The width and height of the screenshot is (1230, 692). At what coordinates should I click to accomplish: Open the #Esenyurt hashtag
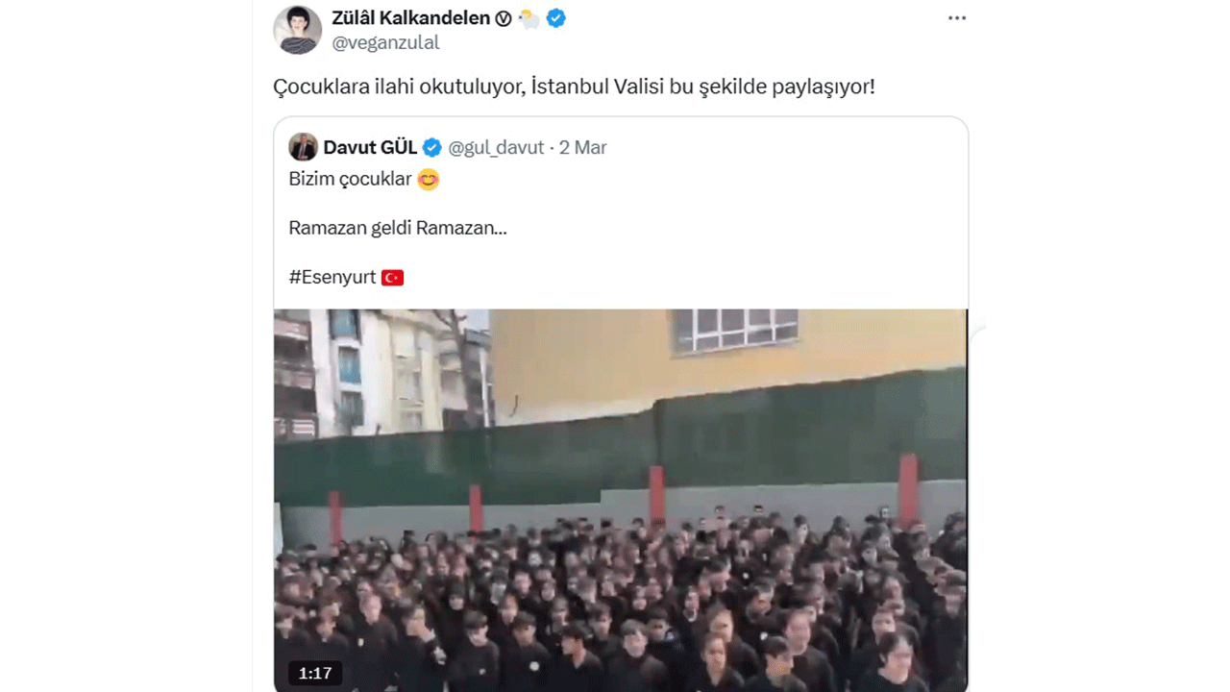tap(332, 278)
